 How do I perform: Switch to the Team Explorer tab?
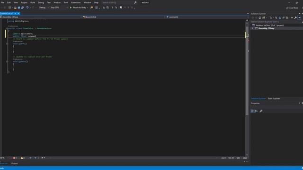274,99
